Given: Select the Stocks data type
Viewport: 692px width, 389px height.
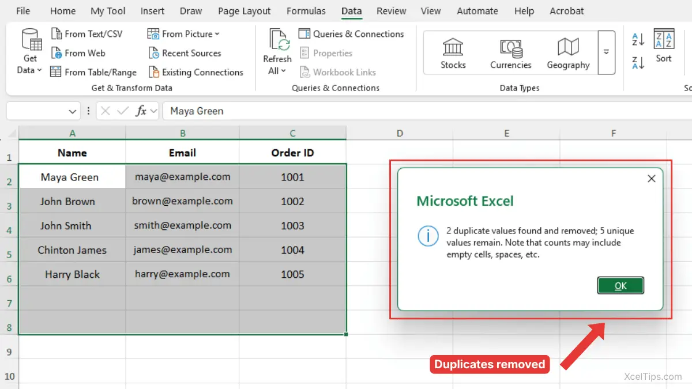Looking at the screenshot, I should point(453,53).
